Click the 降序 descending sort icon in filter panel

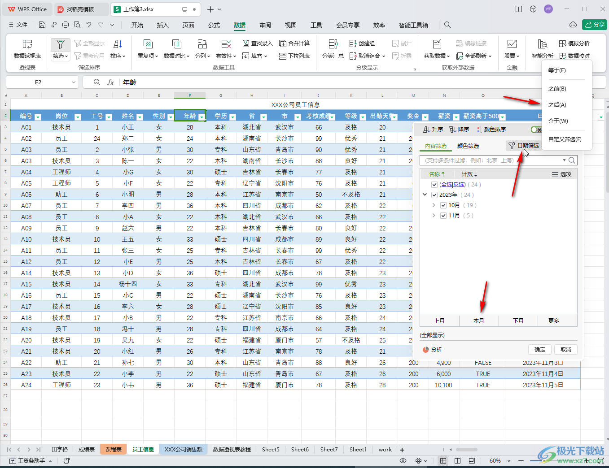tap(453, 129)
